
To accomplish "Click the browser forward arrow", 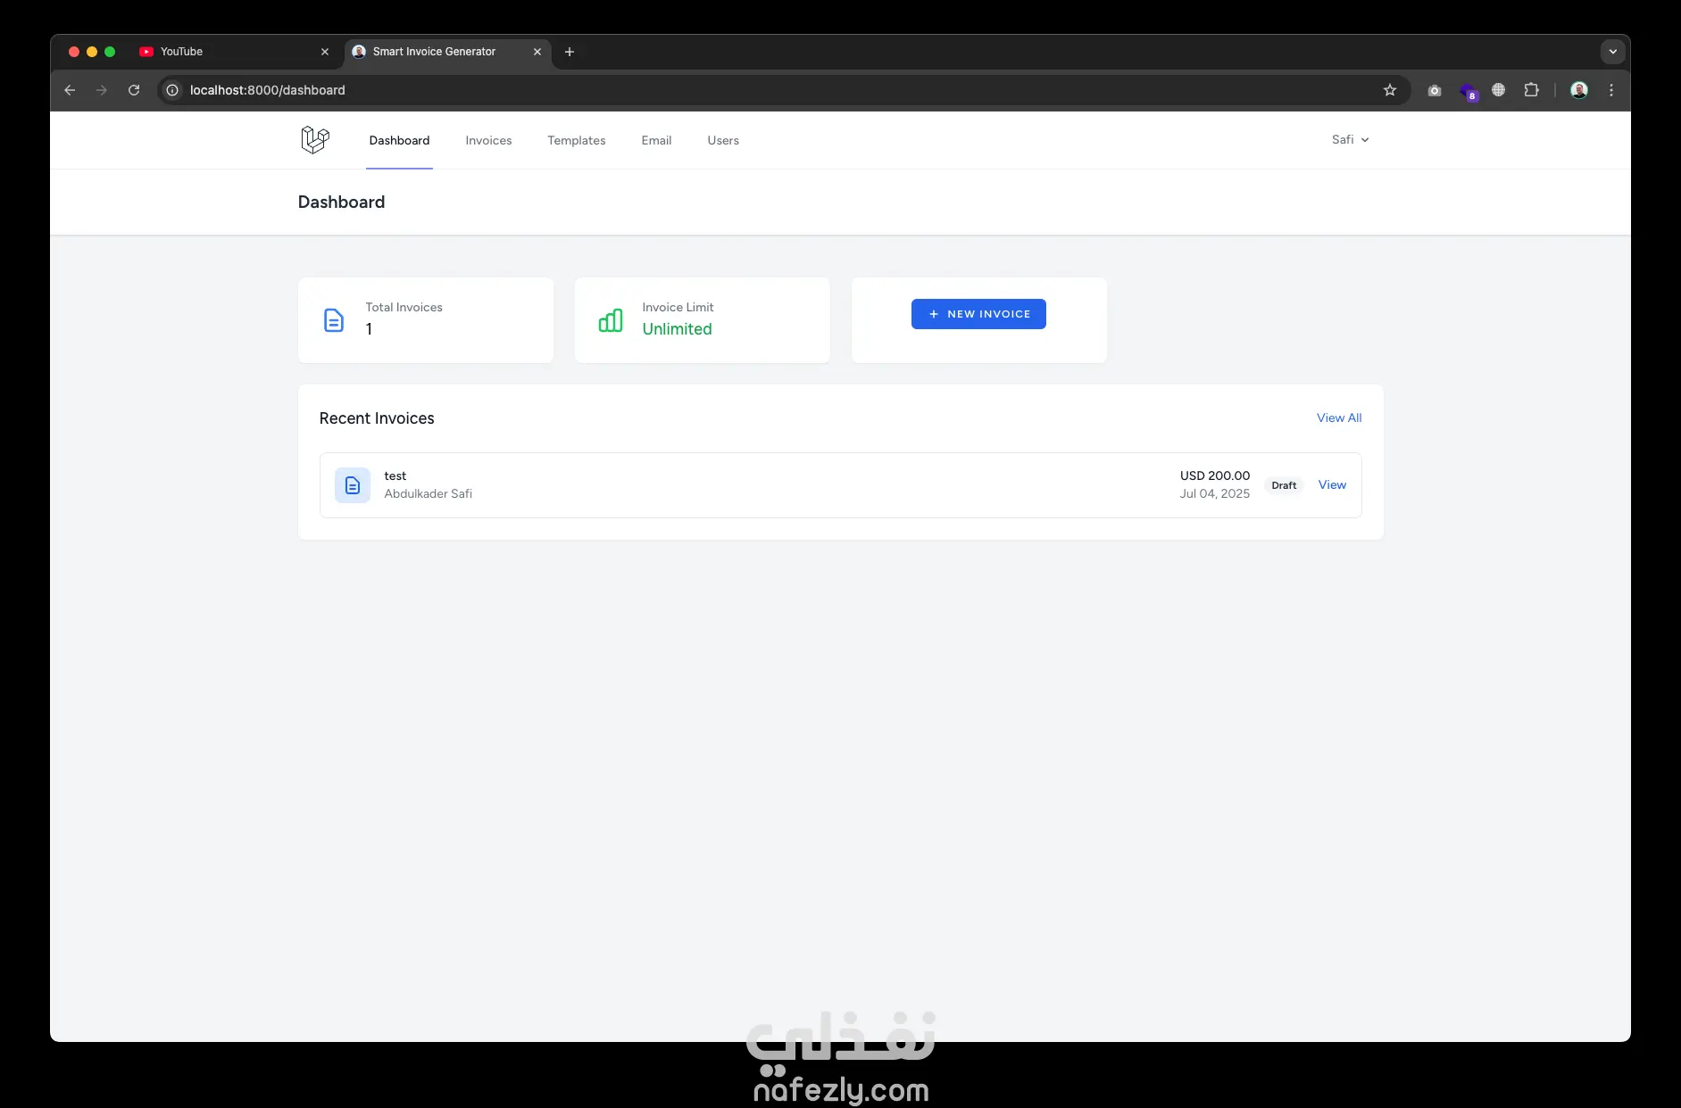I will pos(102,90).
